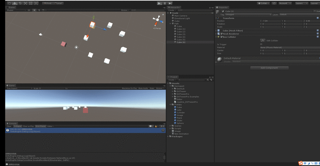320x166 pixels.
Task: Select the Rotate tool
Action: 20,3
